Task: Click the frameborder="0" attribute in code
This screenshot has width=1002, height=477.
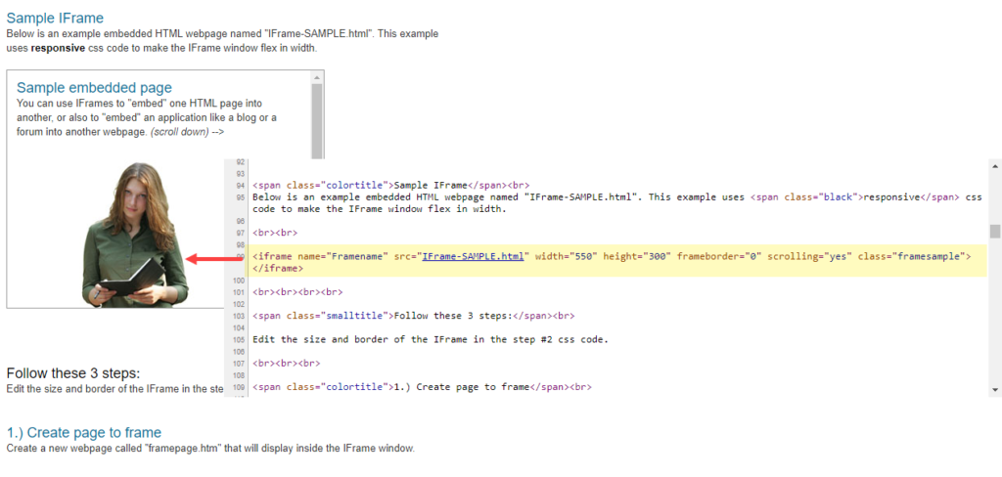Action: (x=719, y=256)
